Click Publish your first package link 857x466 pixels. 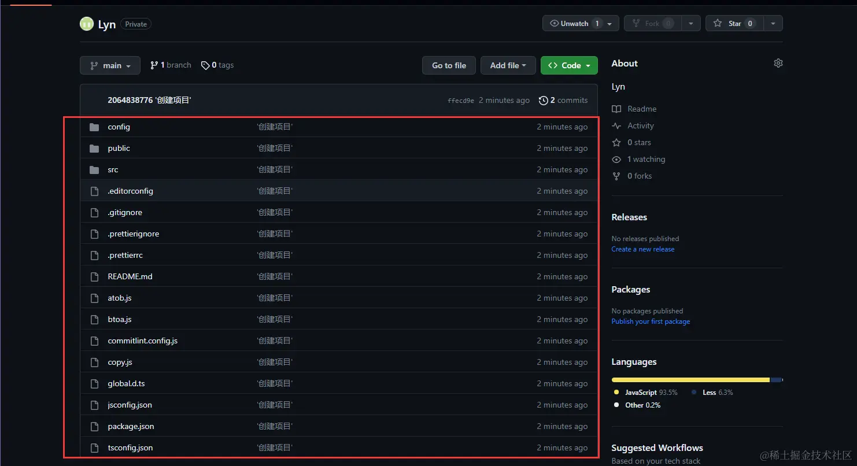pos(651,321)
